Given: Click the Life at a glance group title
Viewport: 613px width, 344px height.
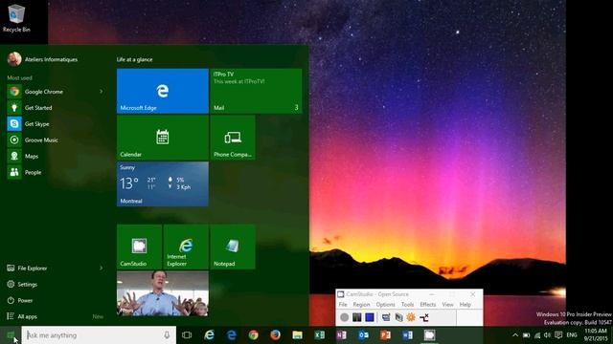Looking at the screenshot, I should point(134,59).
